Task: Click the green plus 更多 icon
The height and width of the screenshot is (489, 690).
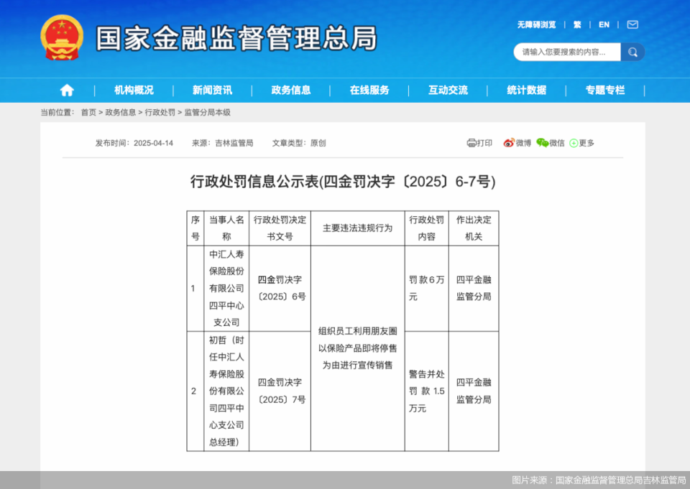Action: tap(574, 144)
